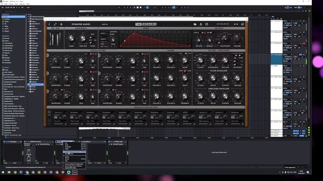Toggle oscillator 4 on/off switch
Viewport: 323px width, 181px height.
(x=143, y=54)
